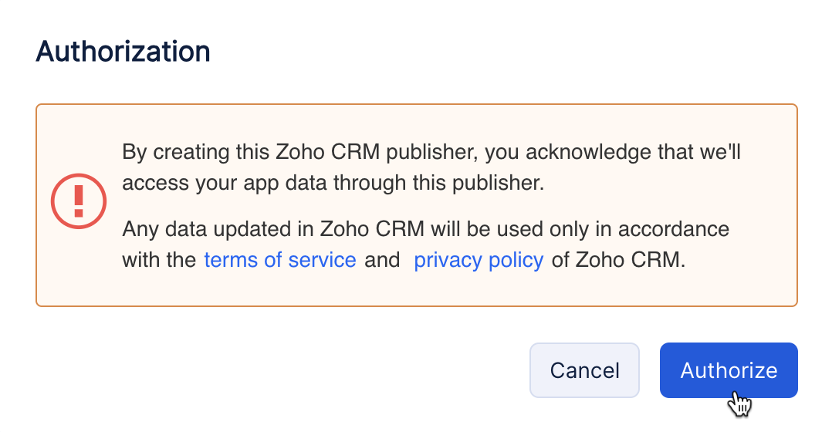Click the Zoho CRM publisher acknowledgement sentence
This screenshot has height=432, width=832.
pos(431,152)
